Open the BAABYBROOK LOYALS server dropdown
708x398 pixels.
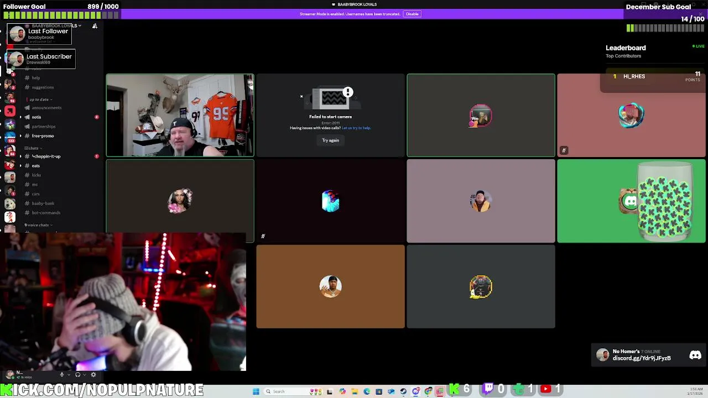(55, 26)
